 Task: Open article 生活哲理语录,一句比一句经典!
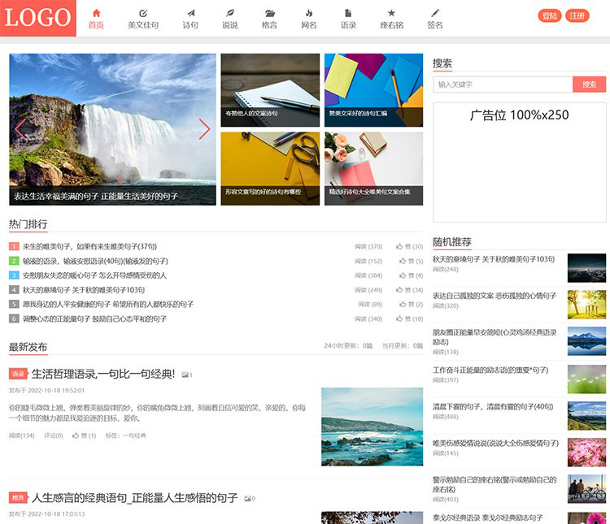pos(103,375)
